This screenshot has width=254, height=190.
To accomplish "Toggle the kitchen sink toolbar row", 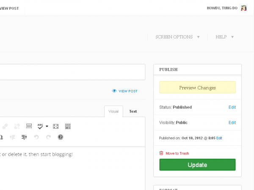I will 68,126.
